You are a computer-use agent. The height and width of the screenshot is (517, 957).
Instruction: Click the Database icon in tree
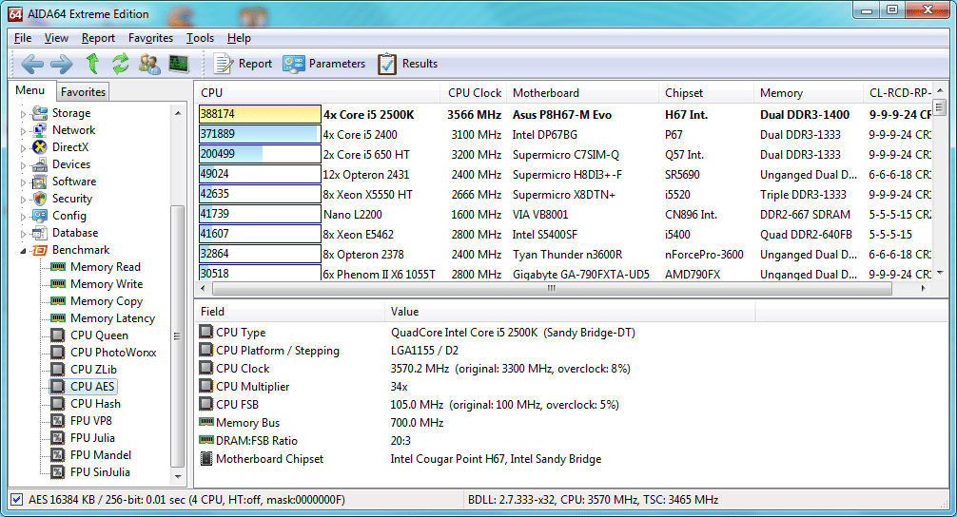click(x=40, y=232)
